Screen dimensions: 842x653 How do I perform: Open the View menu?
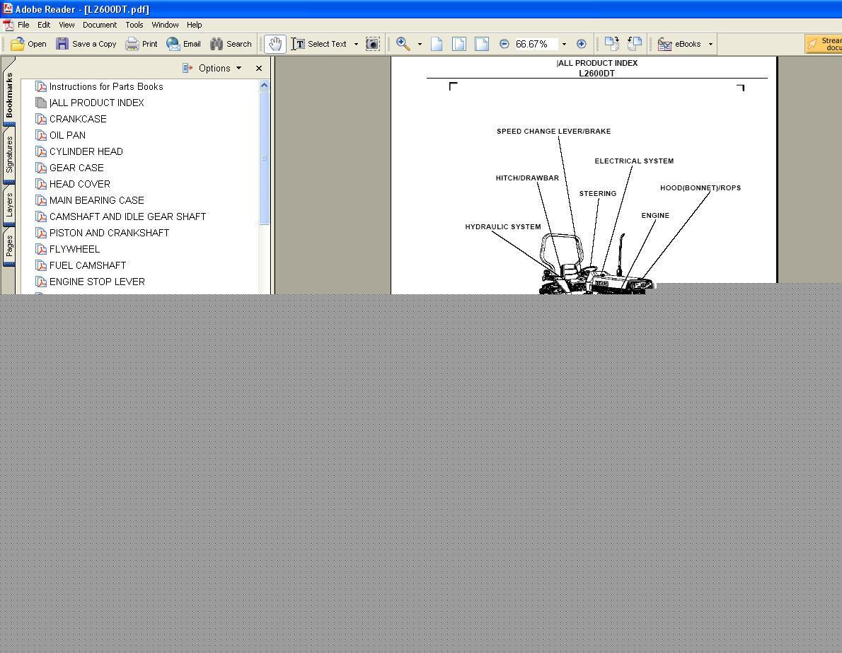pos(67,25)
